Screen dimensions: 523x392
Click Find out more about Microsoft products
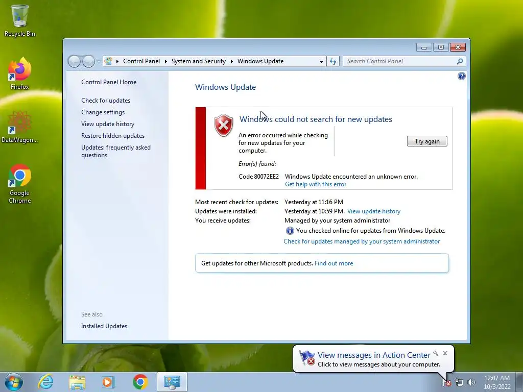tap(334, 263)
